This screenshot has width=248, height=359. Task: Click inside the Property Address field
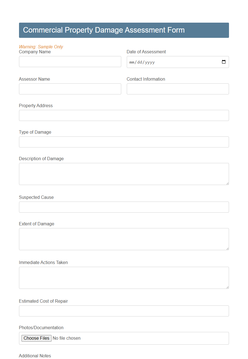(124, 115)
